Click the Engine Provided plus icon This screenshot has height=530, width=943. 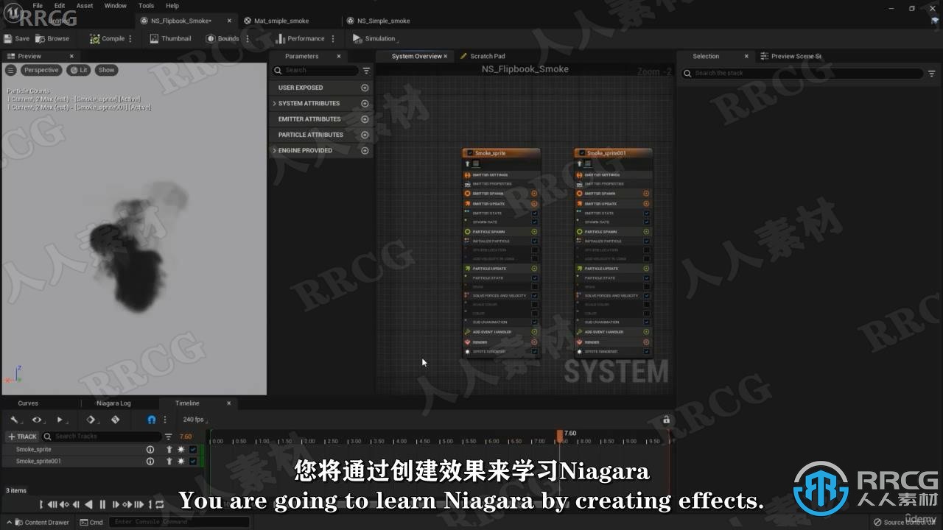[x=365, y=150]
